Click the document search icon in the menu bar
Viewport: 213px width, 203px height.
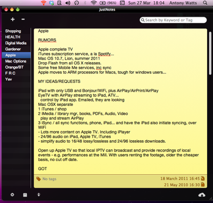point(60,3)
